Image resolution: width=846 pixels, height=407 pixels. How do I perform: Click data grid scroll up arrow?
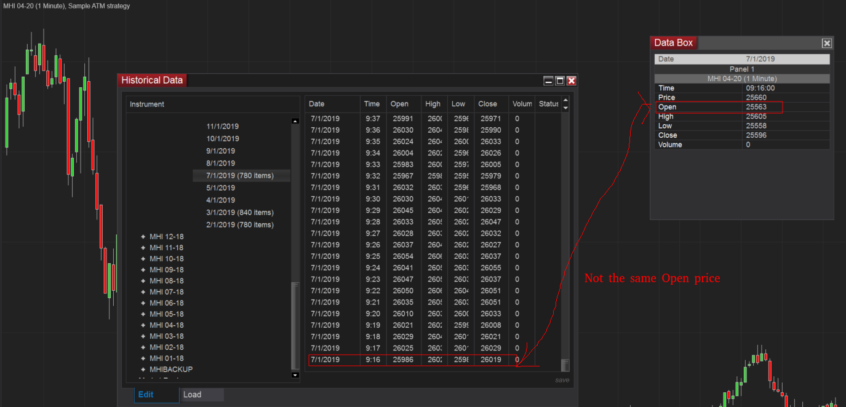pyautogui.click(x=565, y=100)
